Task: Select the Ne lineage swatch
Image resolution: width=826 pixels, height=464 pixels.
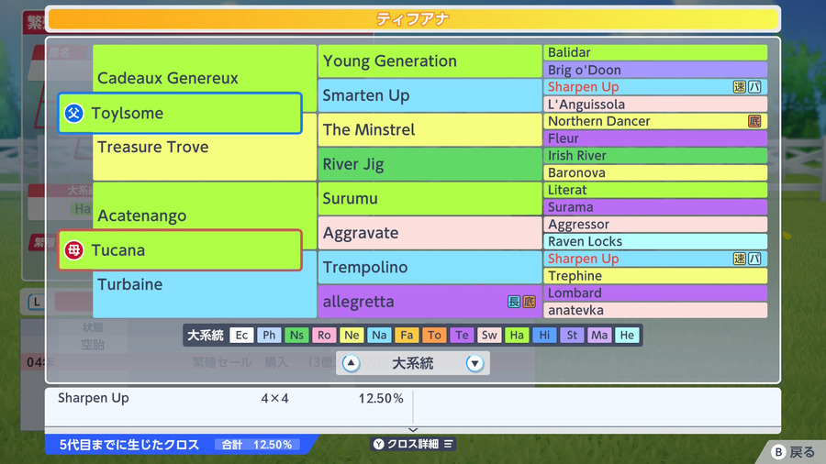Action: pyautogui.click(x=352, y=335)
